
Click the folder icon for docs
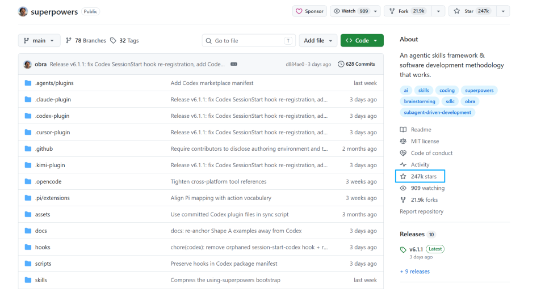[28, 231]
